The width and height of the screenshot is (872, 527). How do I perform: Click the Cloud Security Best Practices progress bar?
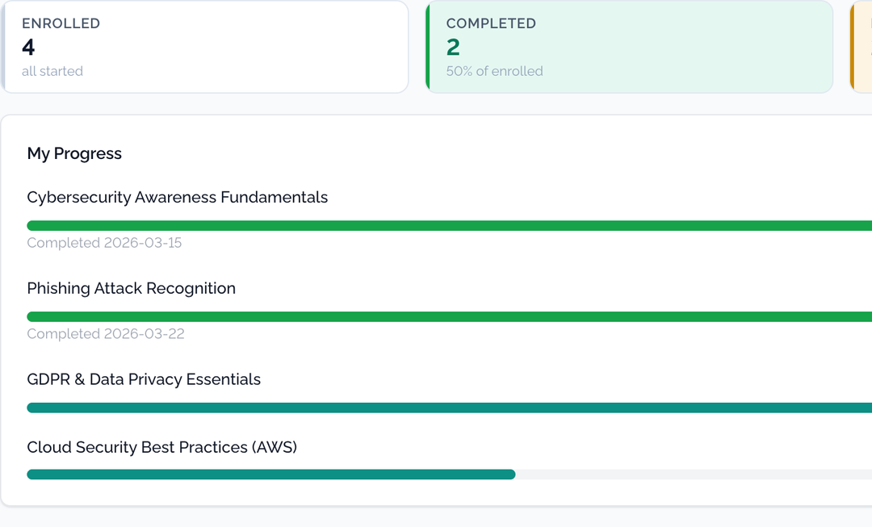[x=450, y=475]
